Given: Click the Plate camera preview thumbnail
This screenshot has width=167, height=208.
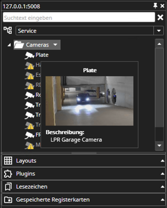Looking at the screenshot, I should (90, 101).
